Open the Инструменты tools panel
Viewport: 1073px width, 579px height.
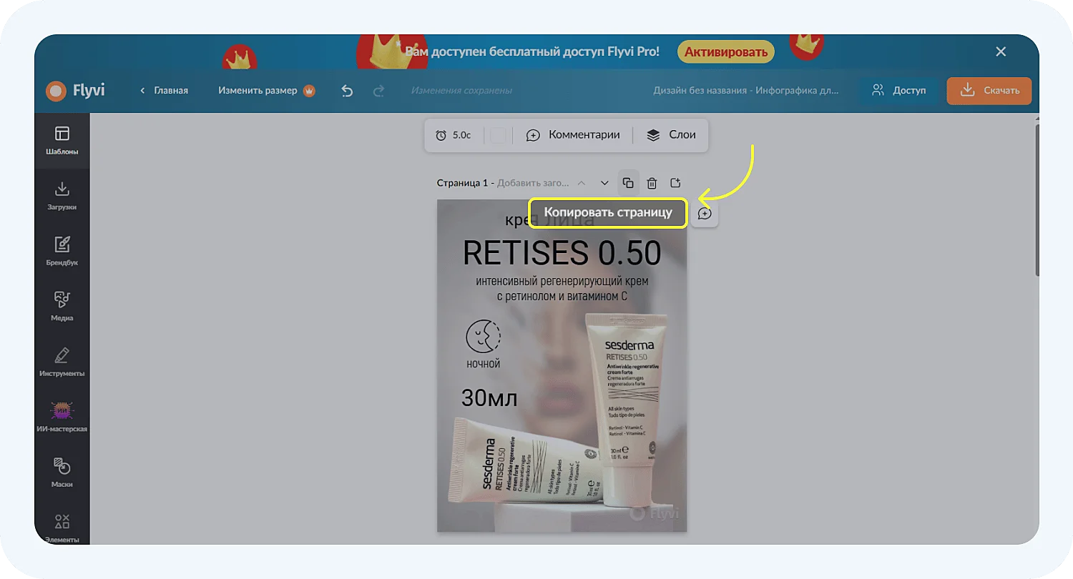tap(62, 362)
